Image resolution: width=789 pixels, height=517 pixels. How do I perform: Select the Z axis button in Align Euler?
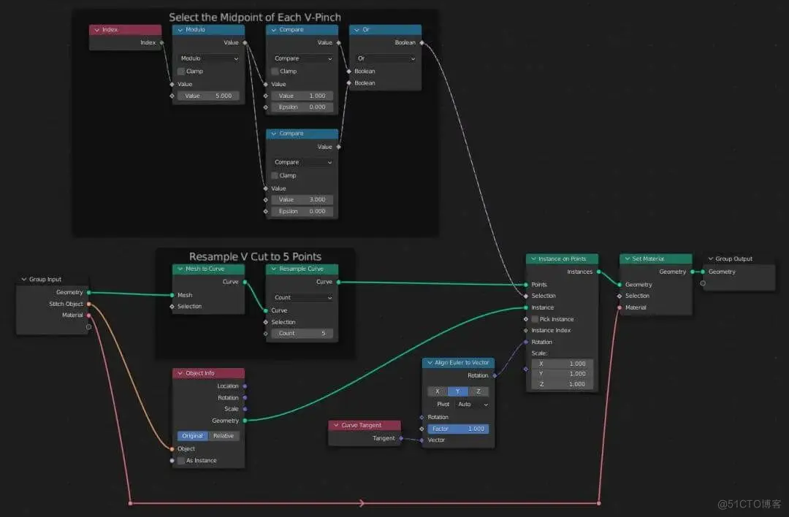pyautogui.click(x=479, y=391)
